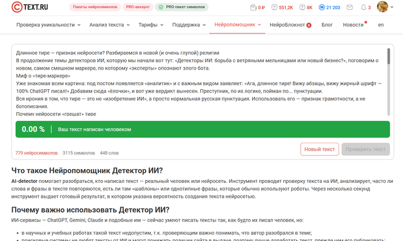
Task: Click heading Почему важно использовать Детектор ИИ?
Action: pos(90,210)
